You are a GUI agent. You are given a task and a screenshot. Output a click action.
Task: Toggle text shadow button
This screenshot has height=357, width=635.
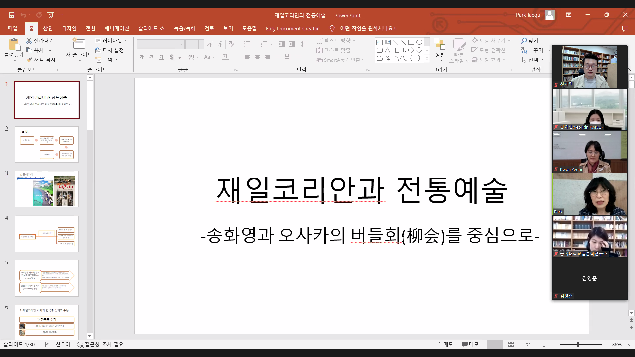[x=171, y=57]
